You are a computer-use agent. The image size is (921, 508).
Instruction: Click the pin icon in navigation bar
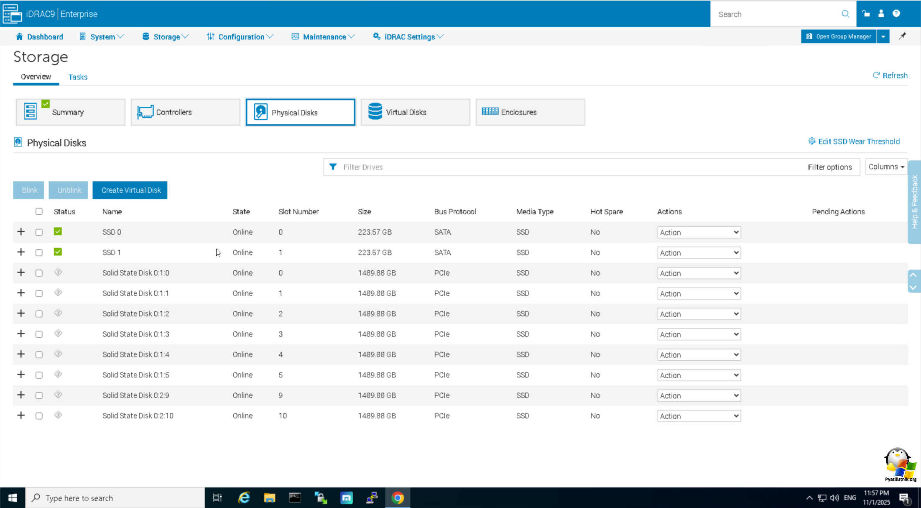point(903,36)
